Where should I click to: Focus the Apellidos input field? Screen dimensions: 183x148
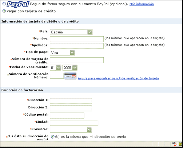click(77, 46)
